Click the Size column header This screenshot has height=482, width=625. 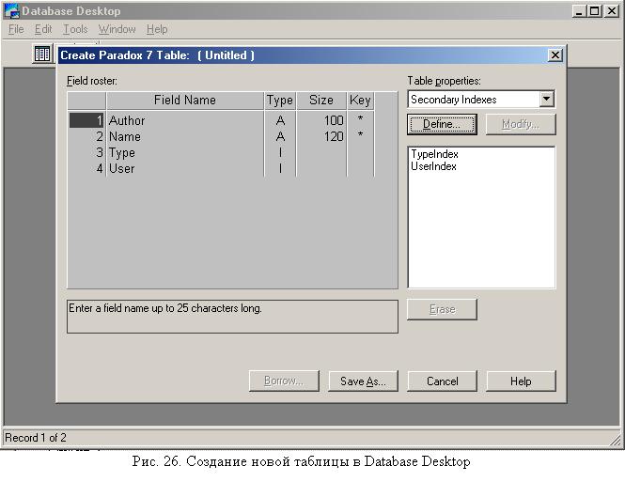point(321,100)
